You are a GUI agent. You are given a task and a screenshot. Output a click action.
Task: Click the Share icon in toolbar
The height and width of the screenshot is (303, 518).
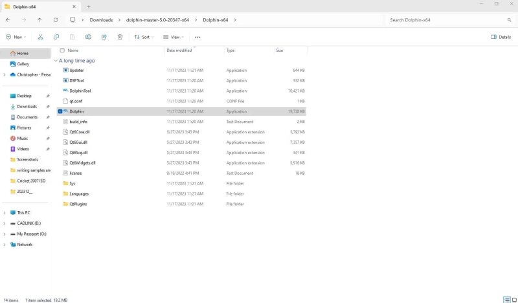point(104,37)
